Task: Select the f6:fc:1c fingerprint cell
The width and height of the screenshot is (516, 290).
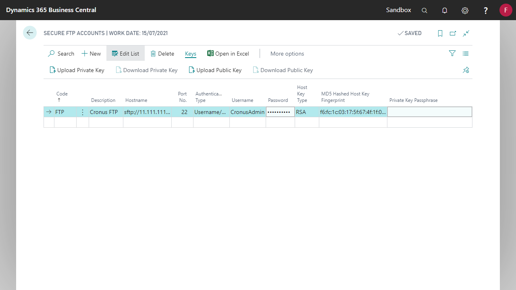Action: tap(353, 112)
